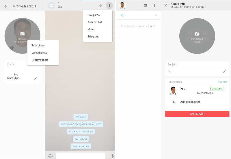Click the paperclip attachment icon
This screenshot has width=231, height=159.
100,5
